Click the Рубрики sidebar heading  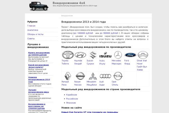(x=32, y=22)
